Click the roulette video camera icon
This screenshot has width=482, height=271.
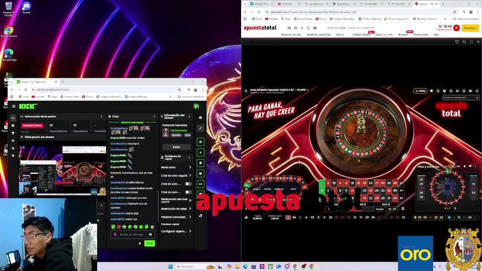[x=470, y=91]
